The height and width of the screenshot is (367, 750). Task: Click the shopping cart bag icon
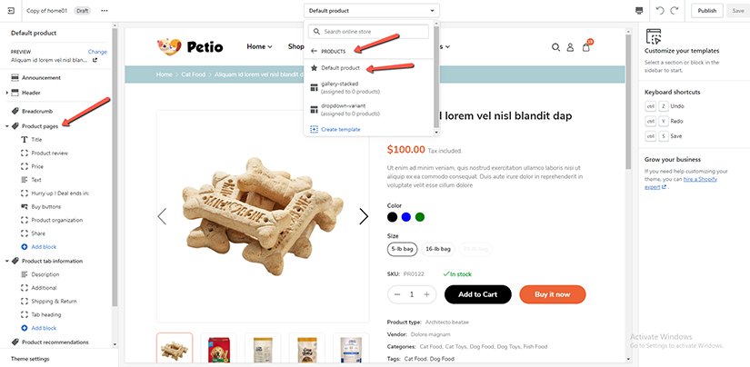click(x=585, y=46)
